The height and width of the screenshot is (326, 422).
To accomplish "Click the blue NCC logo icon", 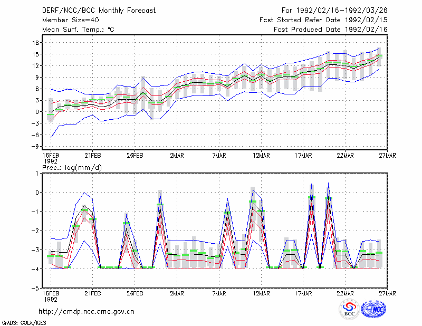I will (x=373, y=309).
